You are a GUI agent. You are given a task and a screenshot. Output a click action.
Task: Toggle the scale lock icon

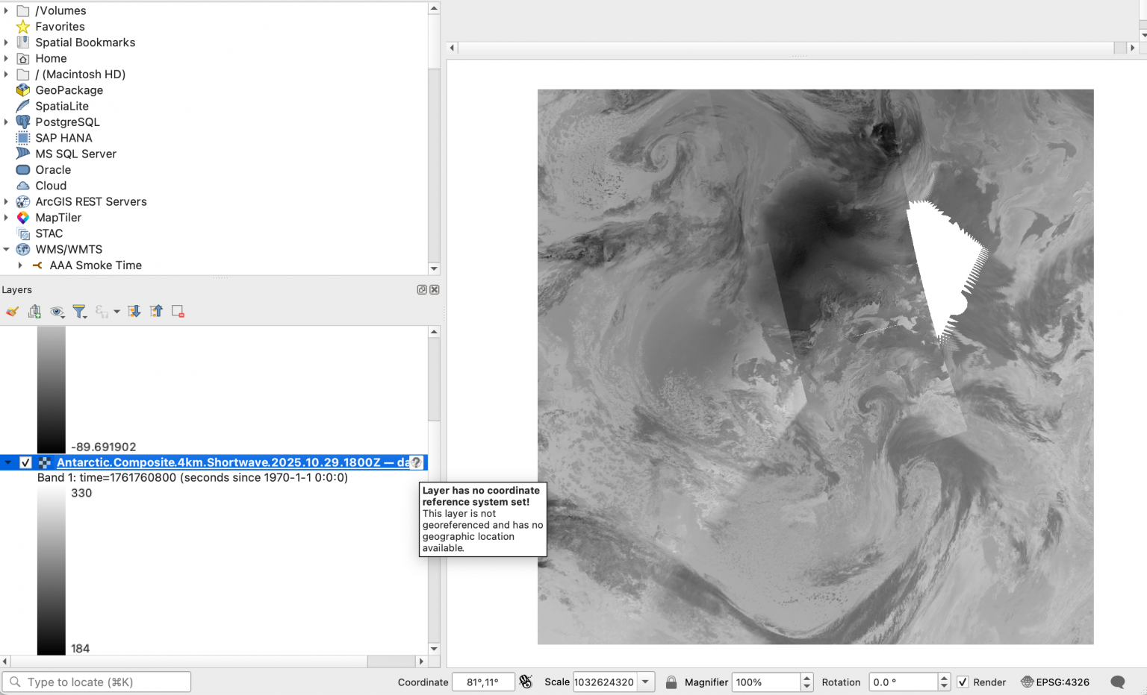(x=671, y=682)
